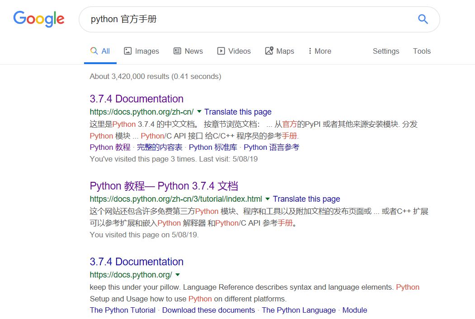Click the Google logo
This screenshot has height=319, width=475.
pos(39,19)
